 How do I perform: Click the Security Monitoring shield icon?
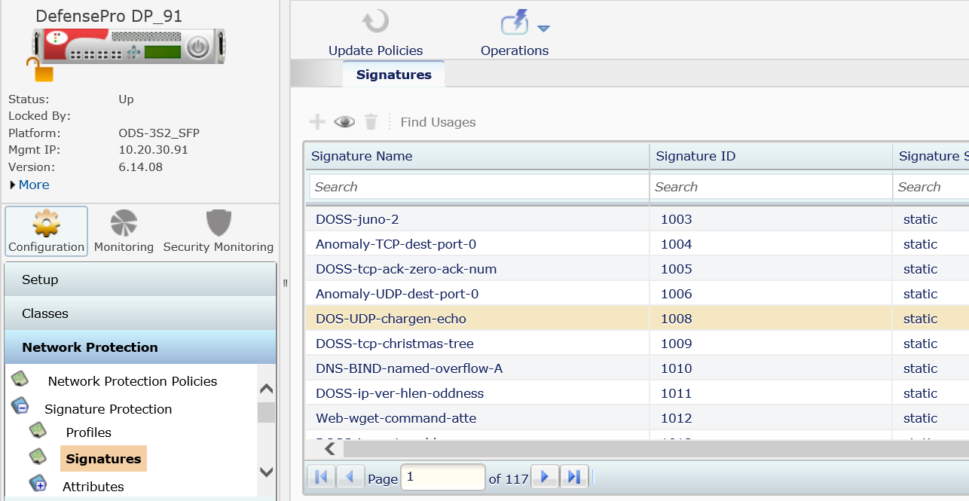(218, 223)
